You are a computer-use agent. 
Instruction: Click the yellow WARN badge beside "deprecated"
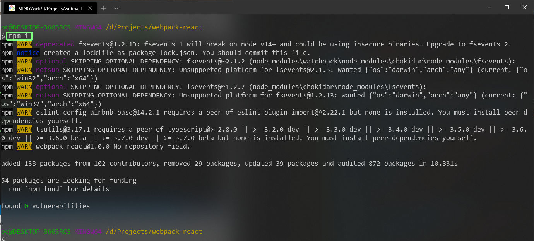[24, 44]
